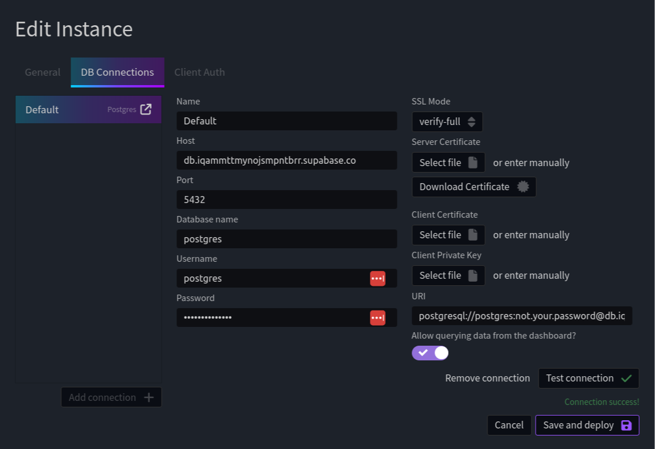Click Remove connection
Screen dimensions: 655x449
click(x=487, y=378)
